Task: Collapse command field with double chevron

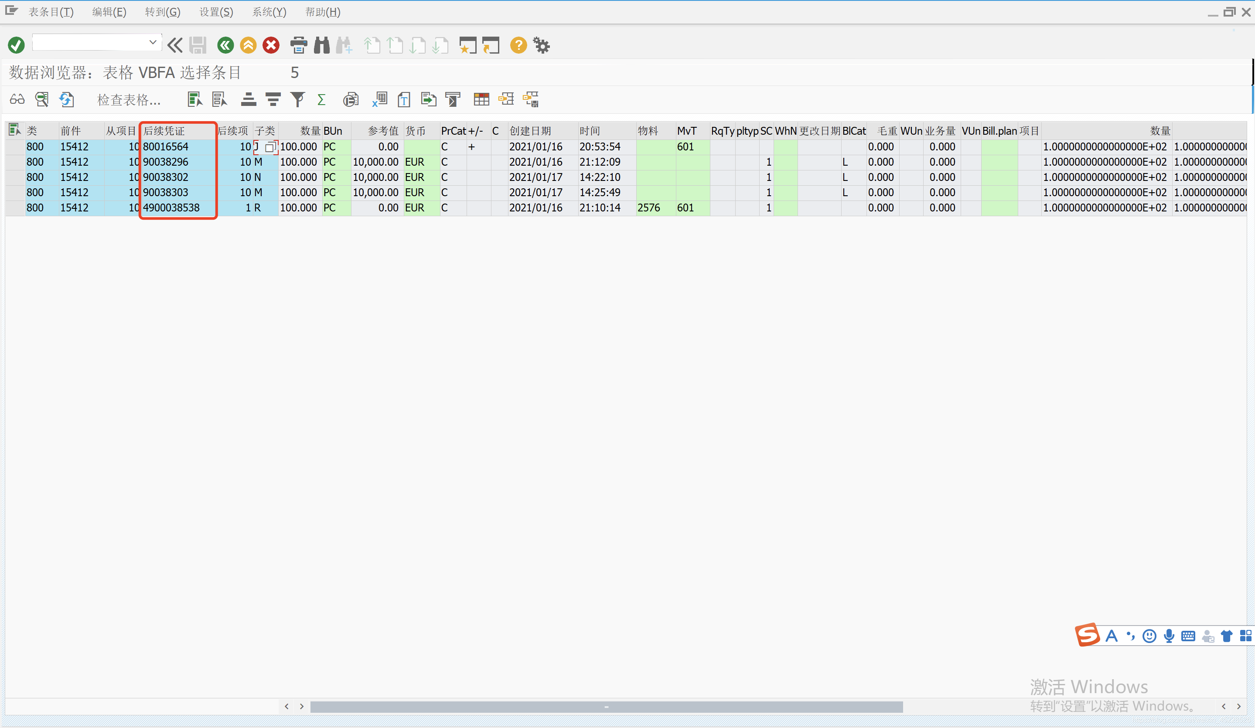Action: 175,45
